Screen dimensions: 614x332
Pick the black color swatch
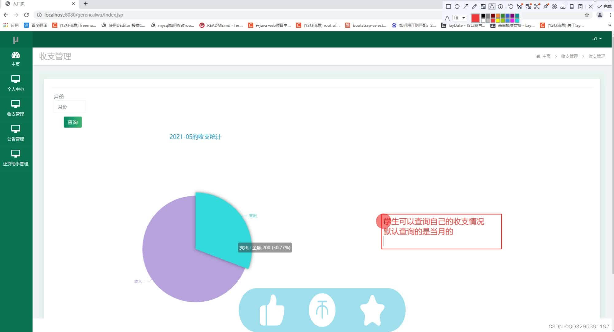(x=483, y=16)
